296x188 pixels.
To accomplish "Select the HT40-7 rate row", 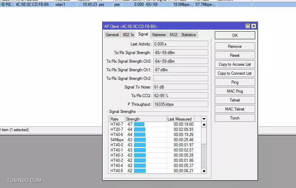I will click(155, 124).
